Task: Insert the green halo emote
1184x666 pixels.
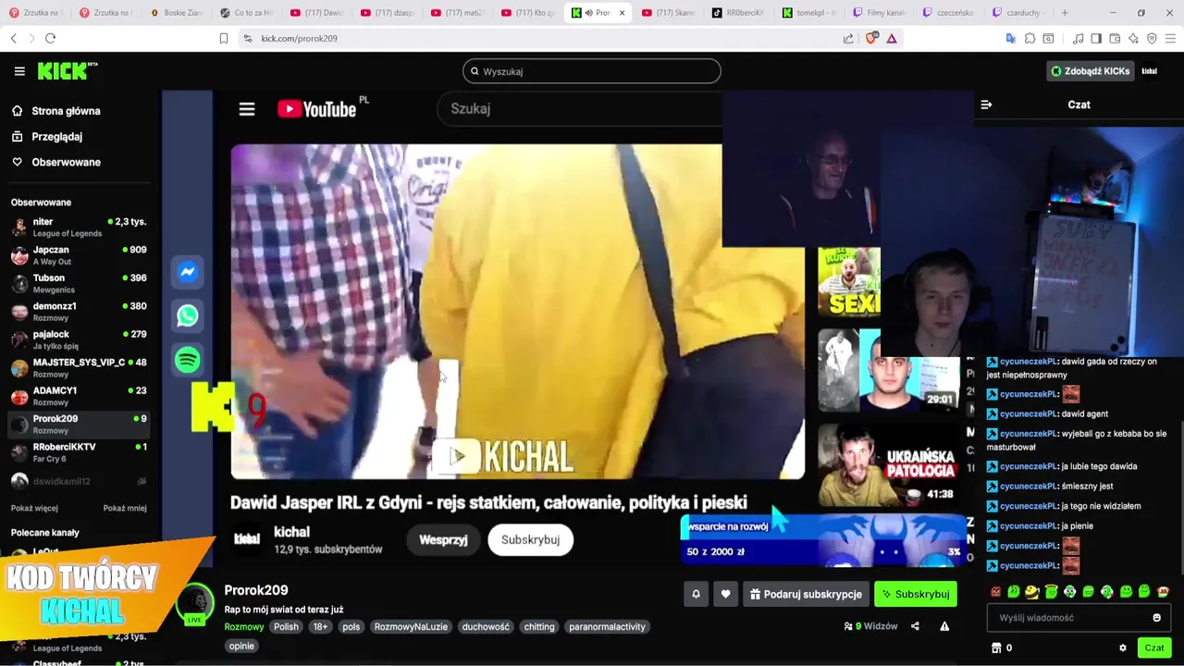Action: [x=1051, y=592]
